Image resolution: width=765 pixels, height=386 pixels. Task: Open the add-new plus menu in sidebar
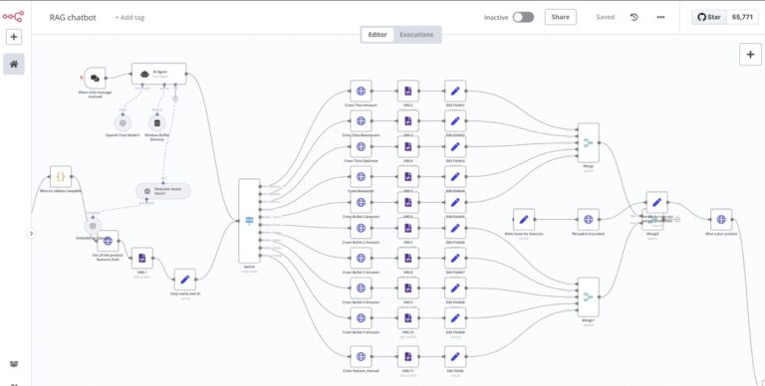pos(14,37)
